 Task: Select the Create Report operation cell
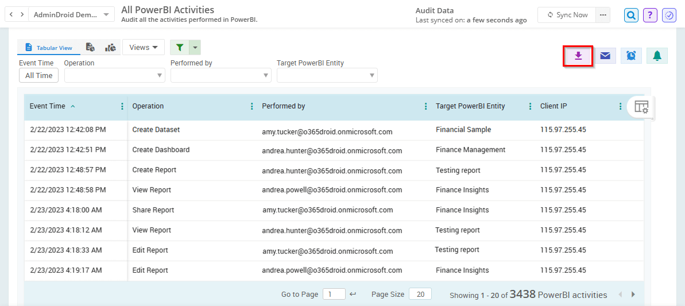(x=154, y=170)
